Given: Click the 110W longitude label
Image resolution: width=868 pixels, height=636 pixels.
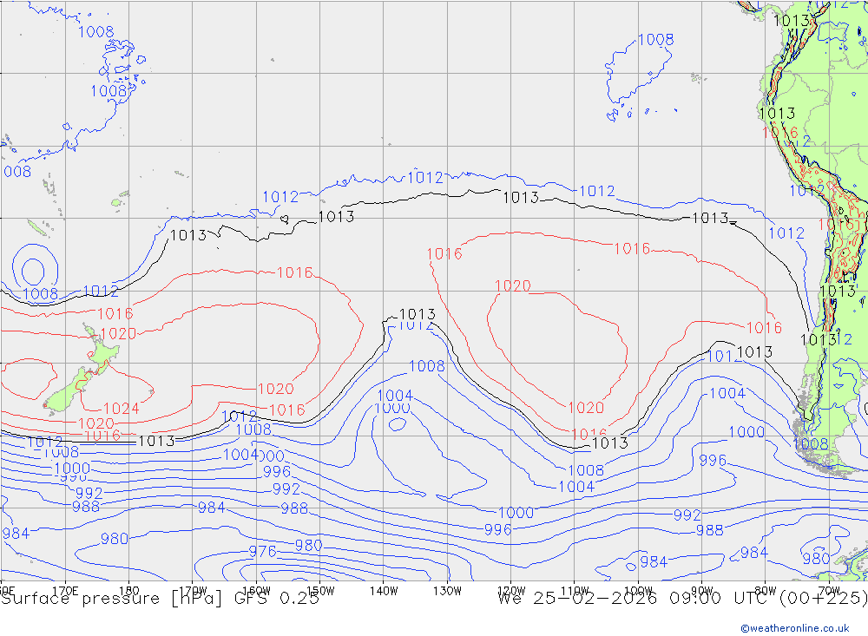Looking at the screenshot, I should pos(575,591).
